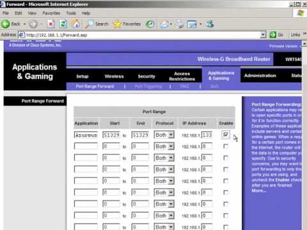The width and height of the screenshot is (307, 230).
Task: Click the Search magnifier toolbar icon
Action: (89, 24)
